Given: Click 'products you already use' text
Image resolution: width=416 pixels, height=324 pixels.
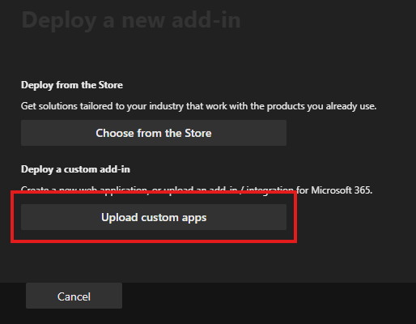Looking at the screenshot, I should [x=321, y=106].
